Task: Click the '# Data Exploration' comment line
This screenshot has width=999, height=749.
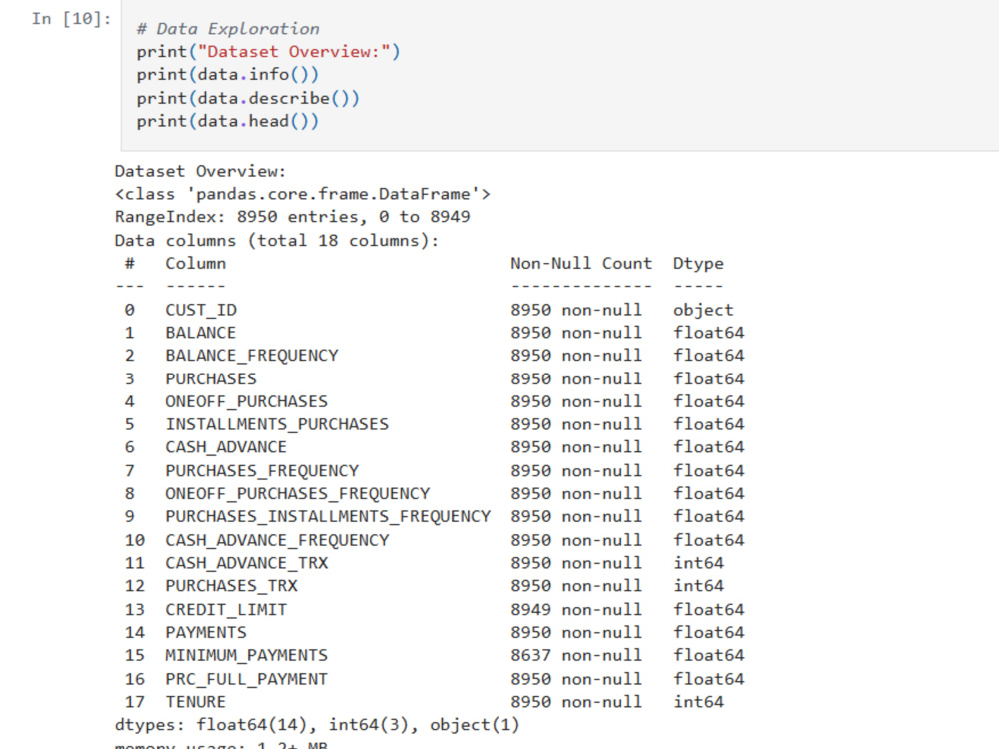Action: pyautogui.click(x=228, y=29)
